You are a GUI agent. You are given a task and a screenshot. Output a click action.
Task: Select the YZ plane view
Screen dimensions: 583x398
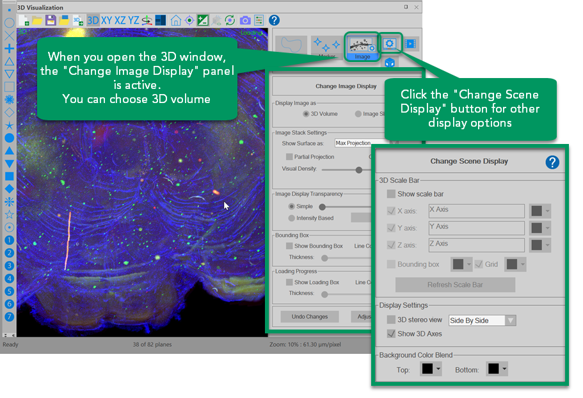point(134,20)
